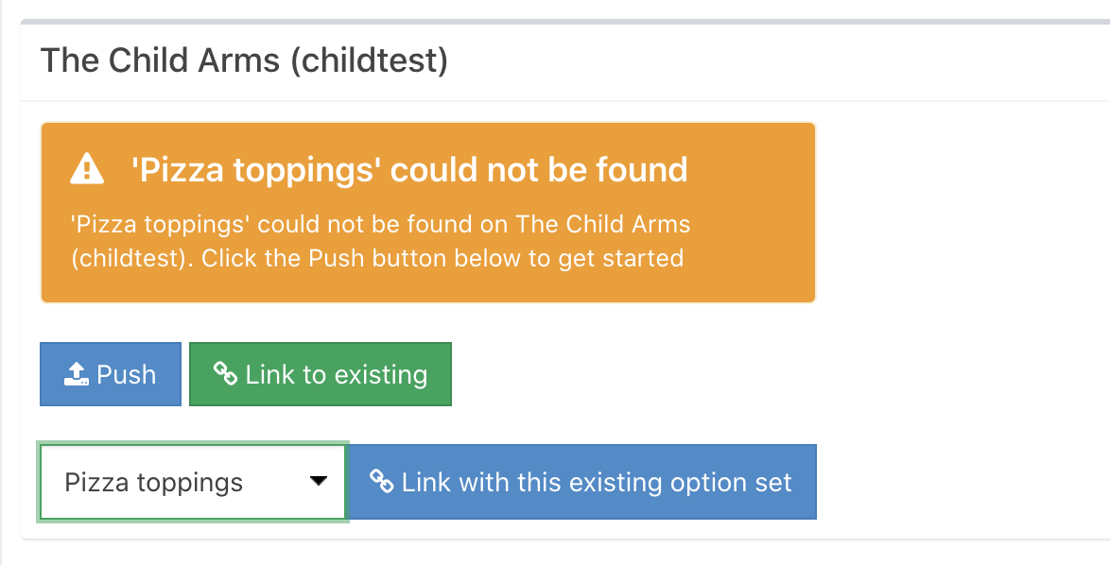
Task: Click the caret arrow of the option set select
Action: [x=319, y=482]
